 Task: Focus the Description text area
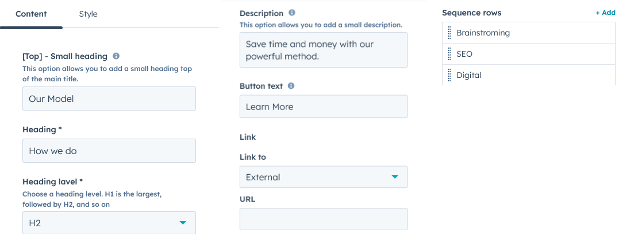click(x=323, y=50)
